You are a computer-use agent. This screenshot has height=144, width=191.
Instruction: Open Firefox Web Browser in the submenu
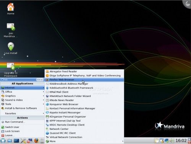84,80
